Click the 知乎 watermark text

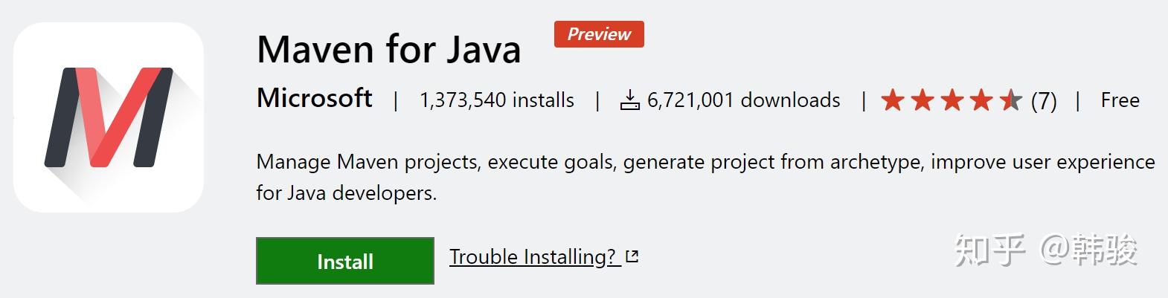click(x=990, y=250)
